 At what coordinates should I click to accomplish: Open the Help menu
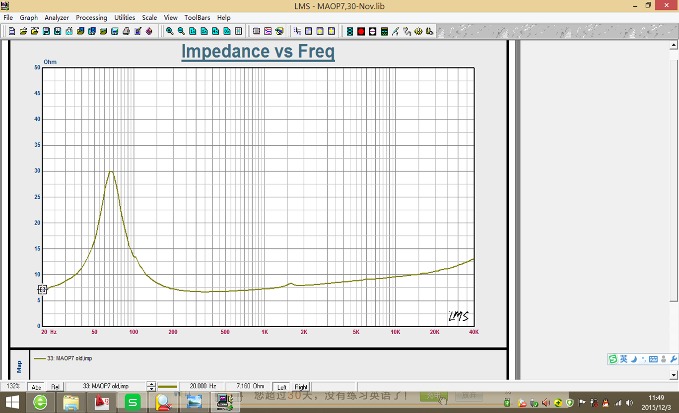tap(224, 17)
